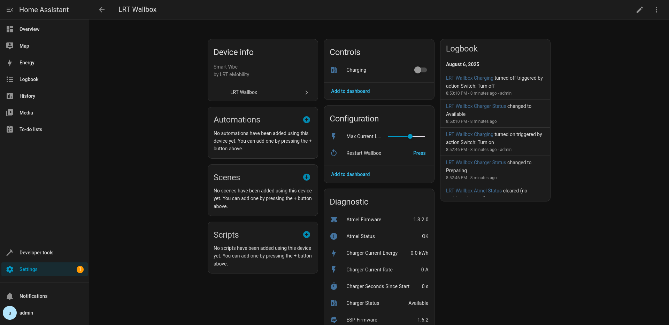The image size is (669, 325).
Task: Collapse the Home Assistant sidebar
Action: 10,10
